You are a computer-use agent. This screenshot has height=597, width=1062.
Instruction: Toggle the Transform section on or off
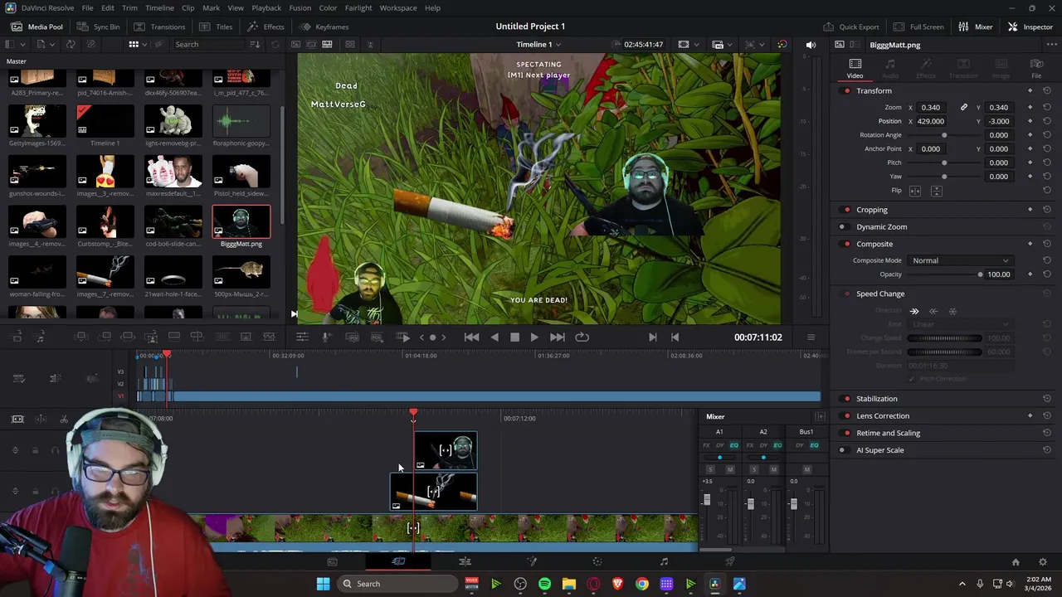tap(846, 91)
